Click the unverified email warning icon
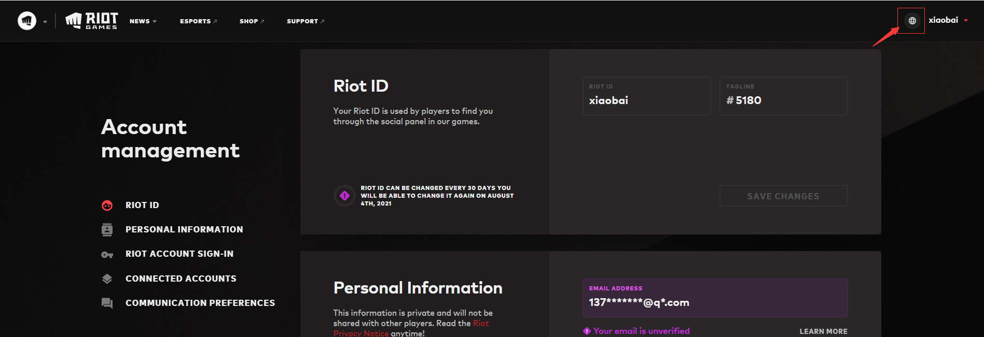This screenshot has width=984, height=337. click(x=587, y=331)
